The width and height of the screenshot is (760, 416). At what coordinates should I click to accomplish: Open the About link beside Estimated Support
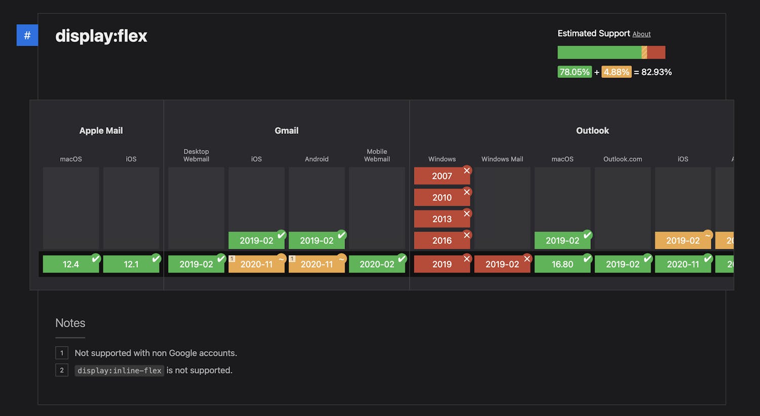point(641,34)
